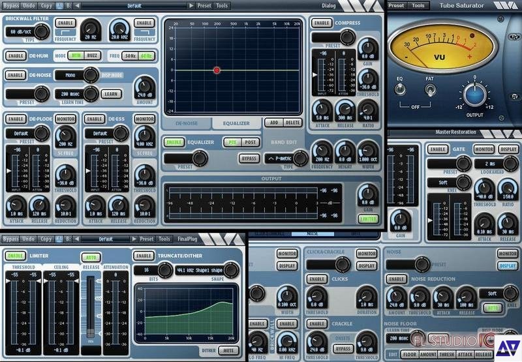Switch to A setting in FinalPlug top bar

click(59, 239)
